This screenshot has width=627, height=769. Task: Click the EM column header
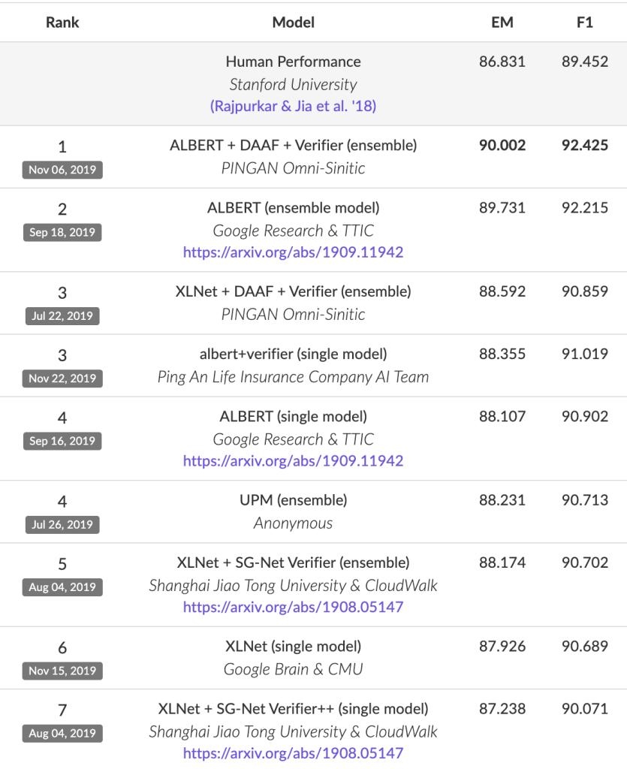tap(502, 23)
